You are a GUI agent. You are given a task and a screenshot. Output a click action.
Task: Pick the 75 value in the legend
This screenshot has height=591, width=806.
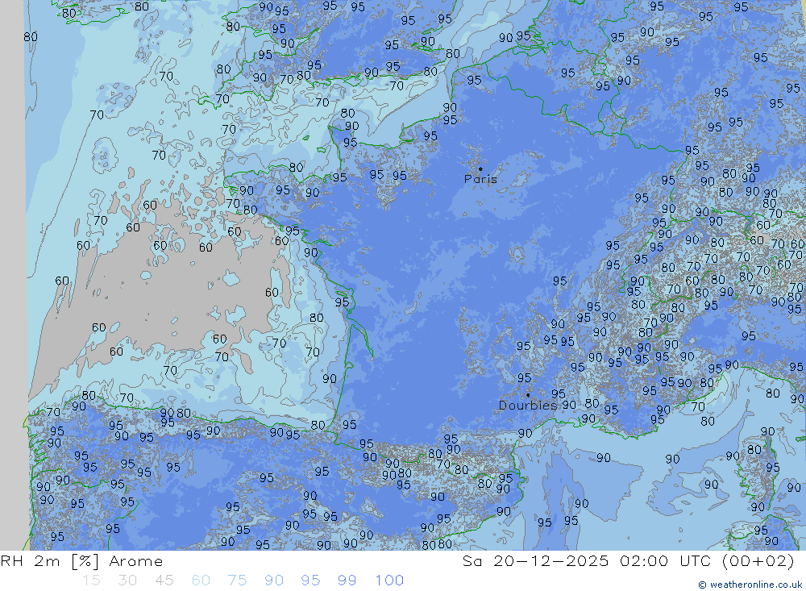238,581
